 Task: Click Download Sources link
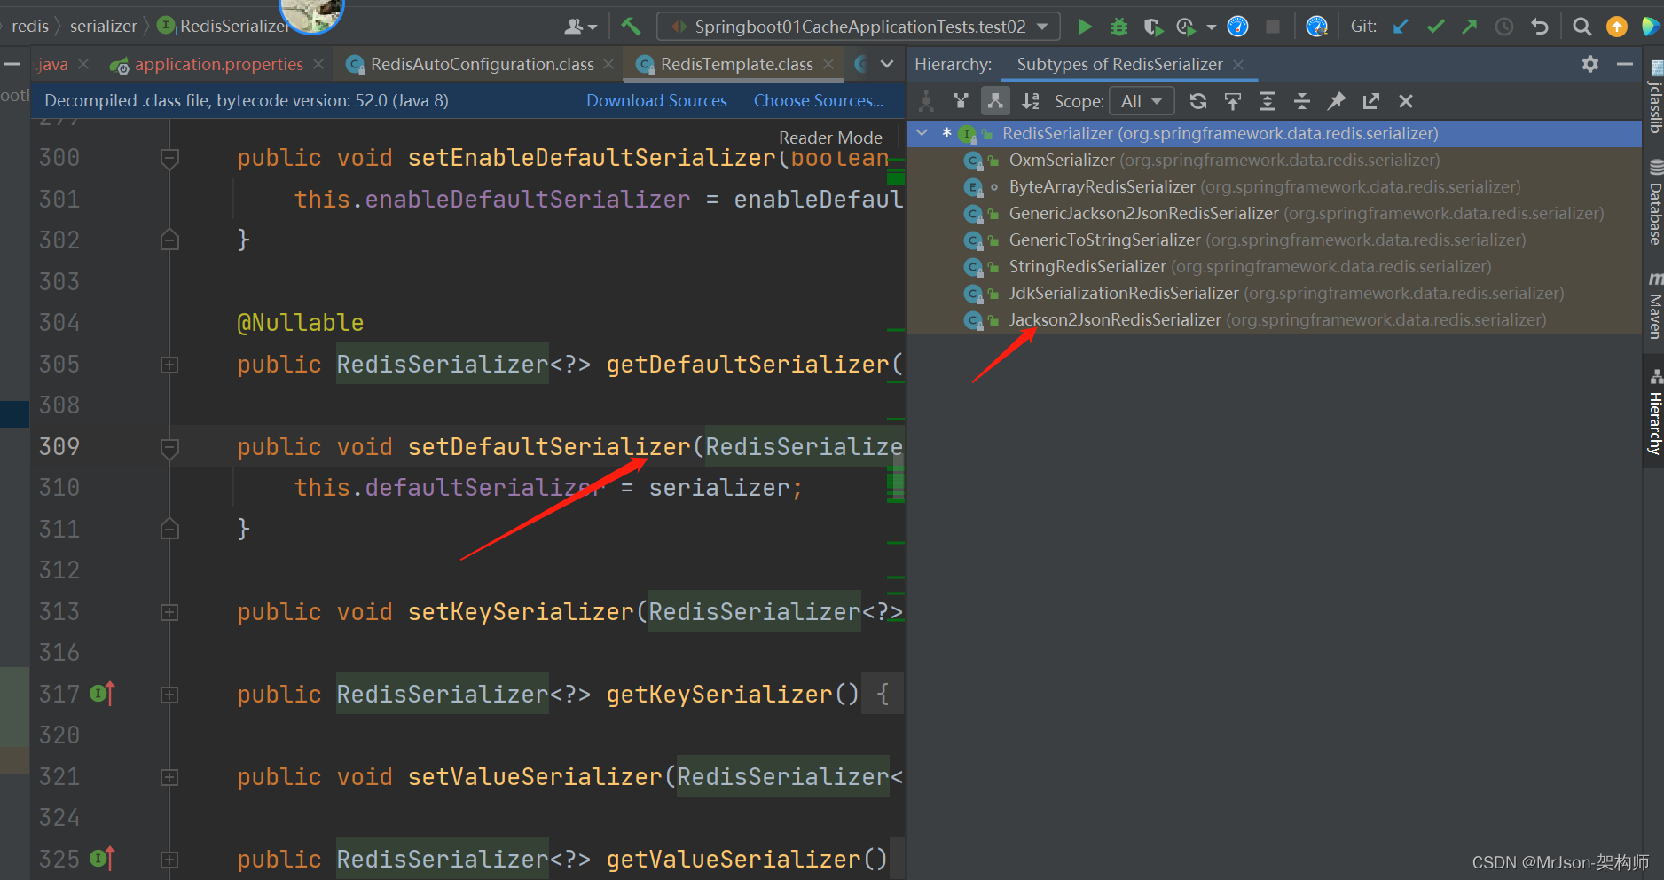(x=656, y=100)
